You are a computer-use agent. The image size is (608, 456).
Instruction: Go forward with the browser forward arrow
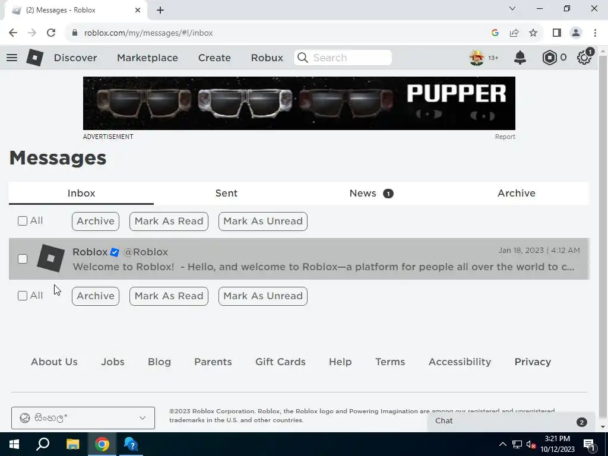point(32,33)
